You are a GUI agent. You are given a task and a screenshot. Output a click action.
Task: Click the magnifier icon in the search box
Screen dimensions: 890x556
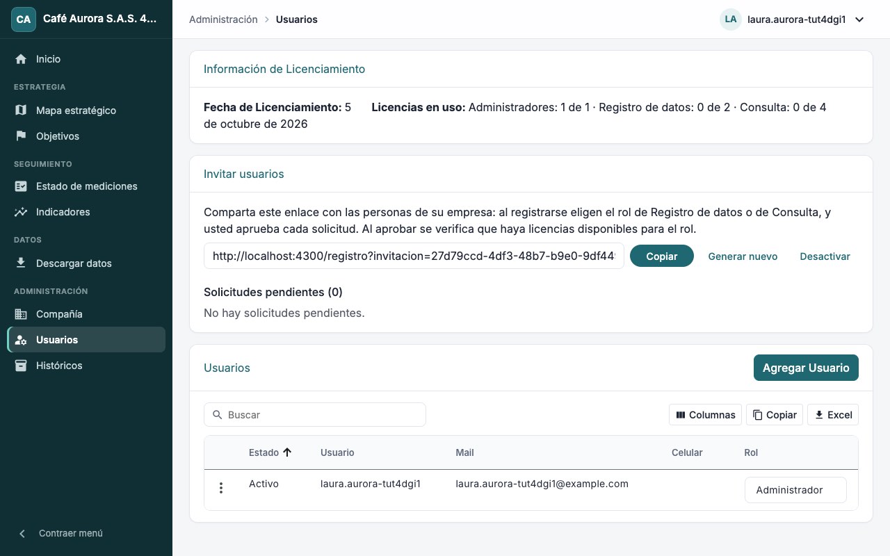coord(218,415)
